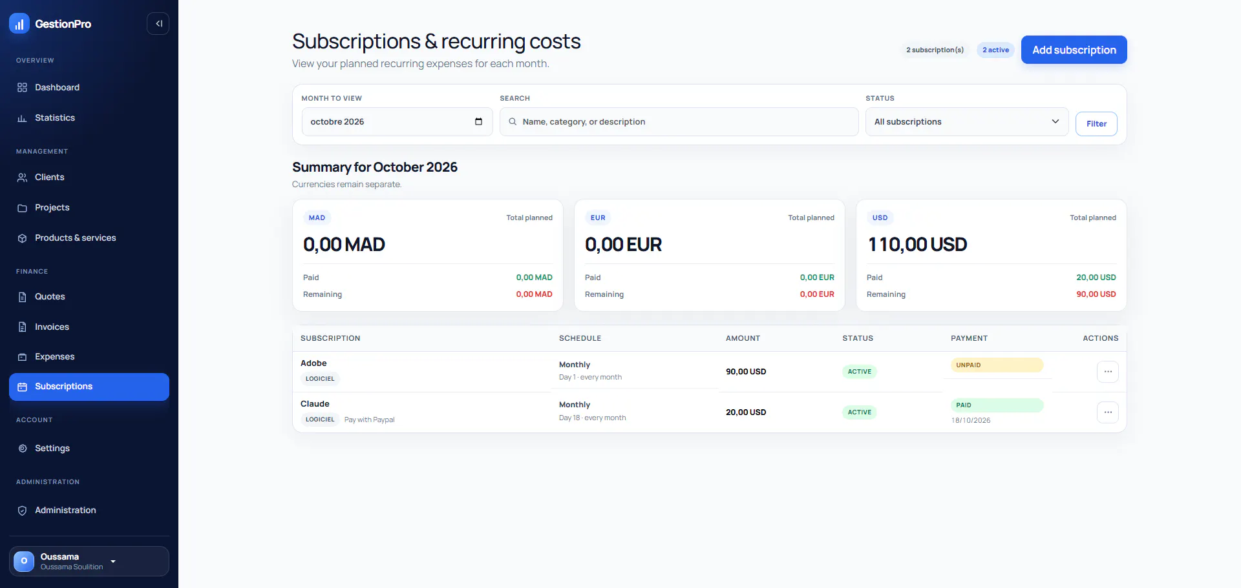Open the Dashboard grid icon
This screenshot has height=588, width=1241.
(x=22, y=88)
